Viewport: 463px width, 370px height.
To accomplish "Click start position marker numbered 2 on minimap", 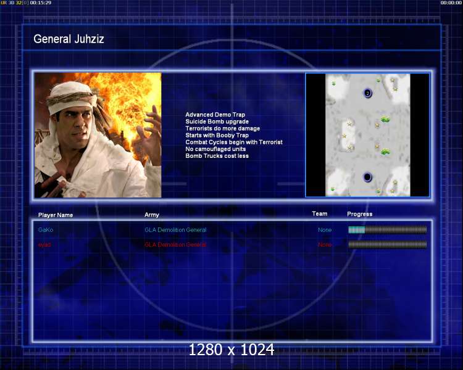I will click(x=367, y=93).
